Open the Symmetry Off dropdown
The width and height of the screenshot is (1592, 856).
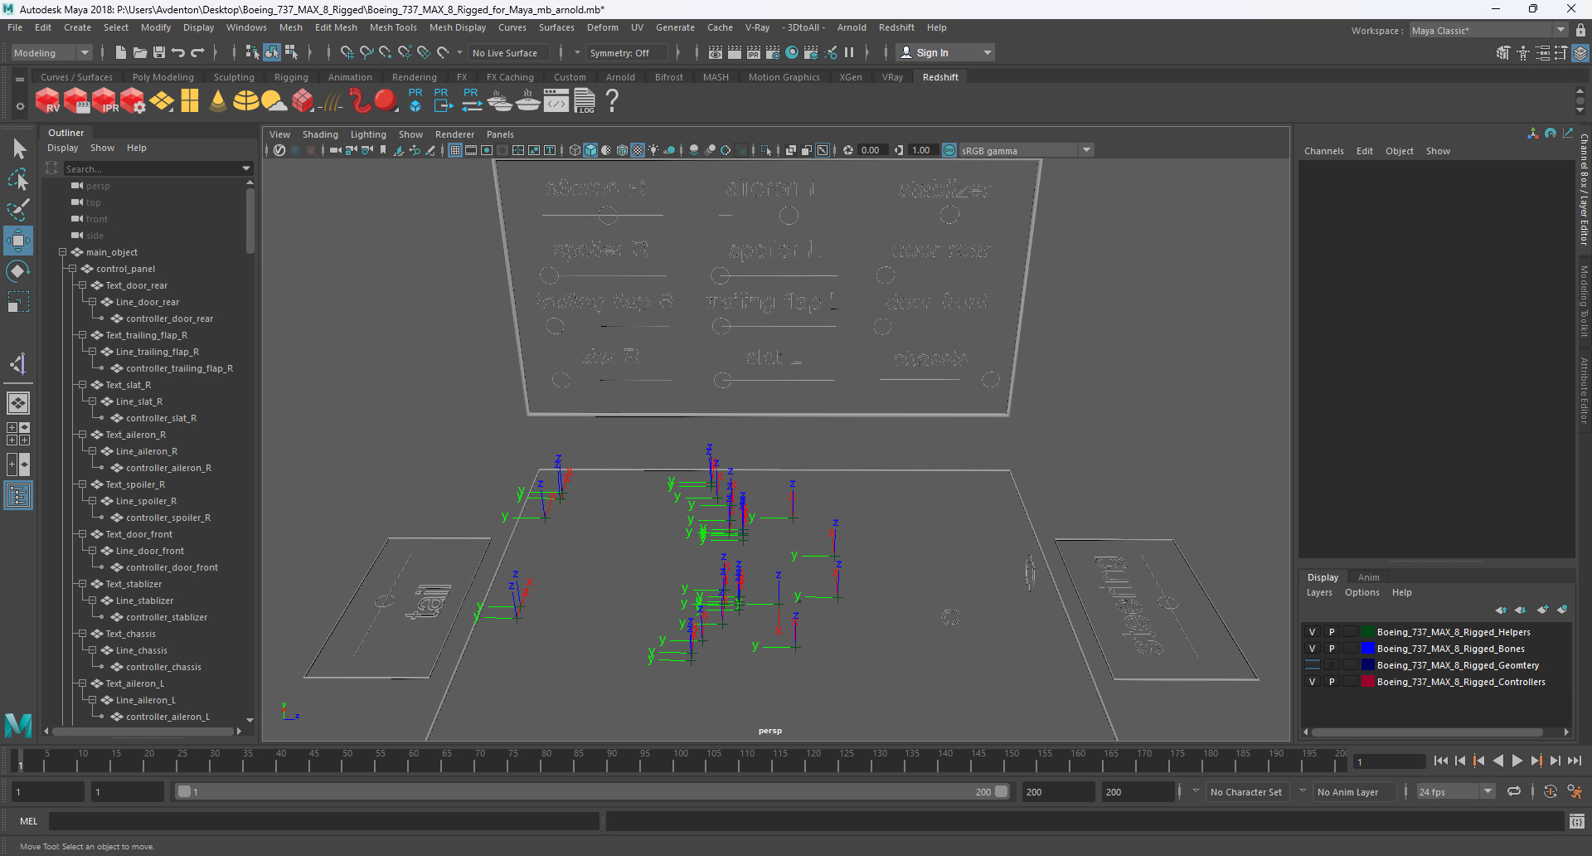[x=627, y=53]
